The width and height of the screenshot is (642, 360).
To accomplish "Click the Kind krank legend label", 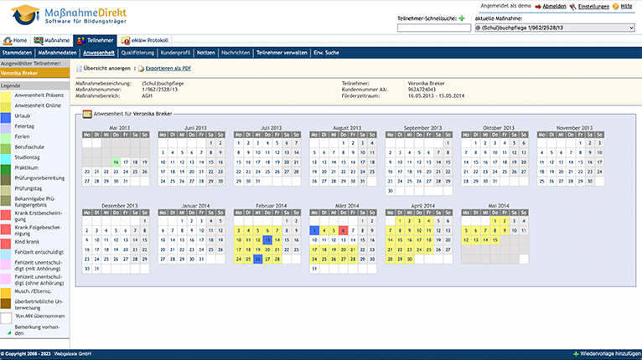I will pyautogui.click(x=27, y=242).
